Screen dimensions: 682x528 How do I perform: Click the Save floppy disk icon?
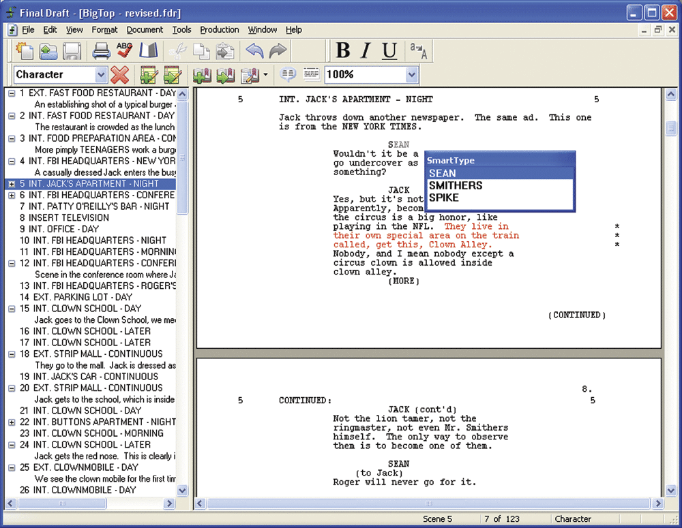point(72,51)
